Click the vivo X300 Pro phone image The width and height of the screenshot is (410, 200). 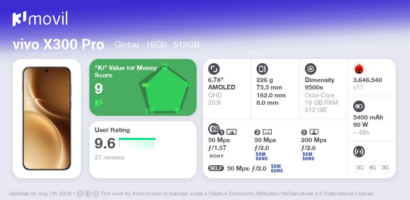click(x=47, y=118)
